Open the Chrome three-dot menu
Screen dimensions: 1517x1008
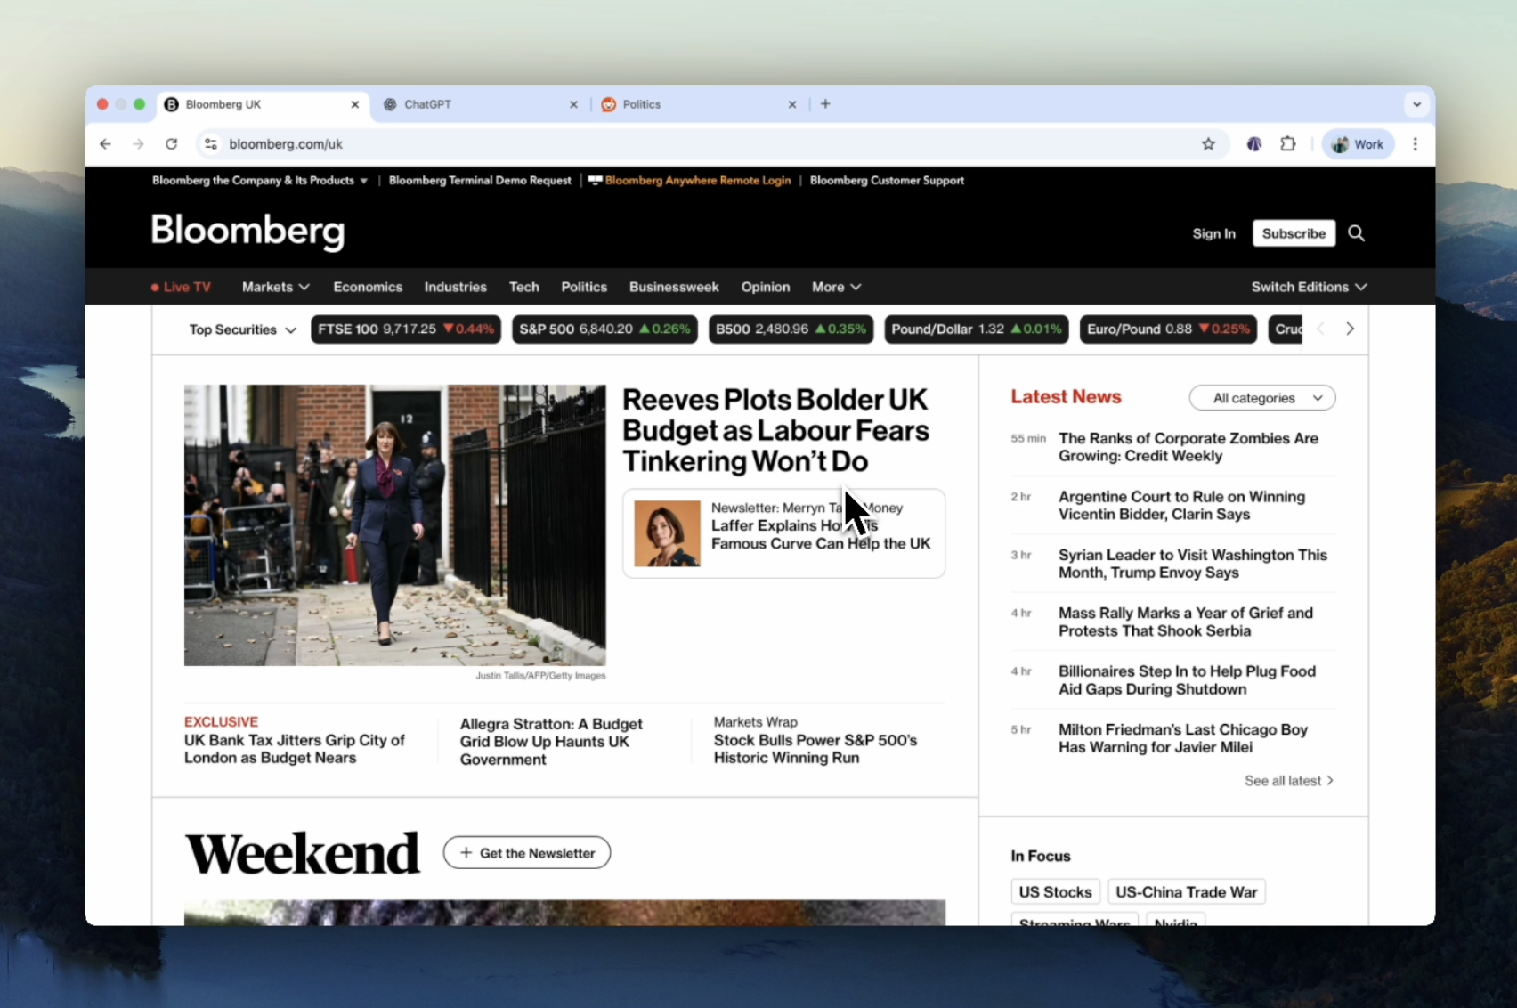[1415, 144]
